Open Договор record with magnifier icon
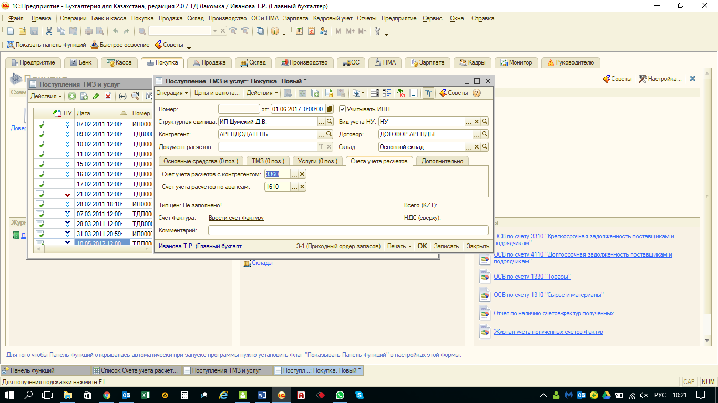The image size is (718, 403). pos(485,134)
